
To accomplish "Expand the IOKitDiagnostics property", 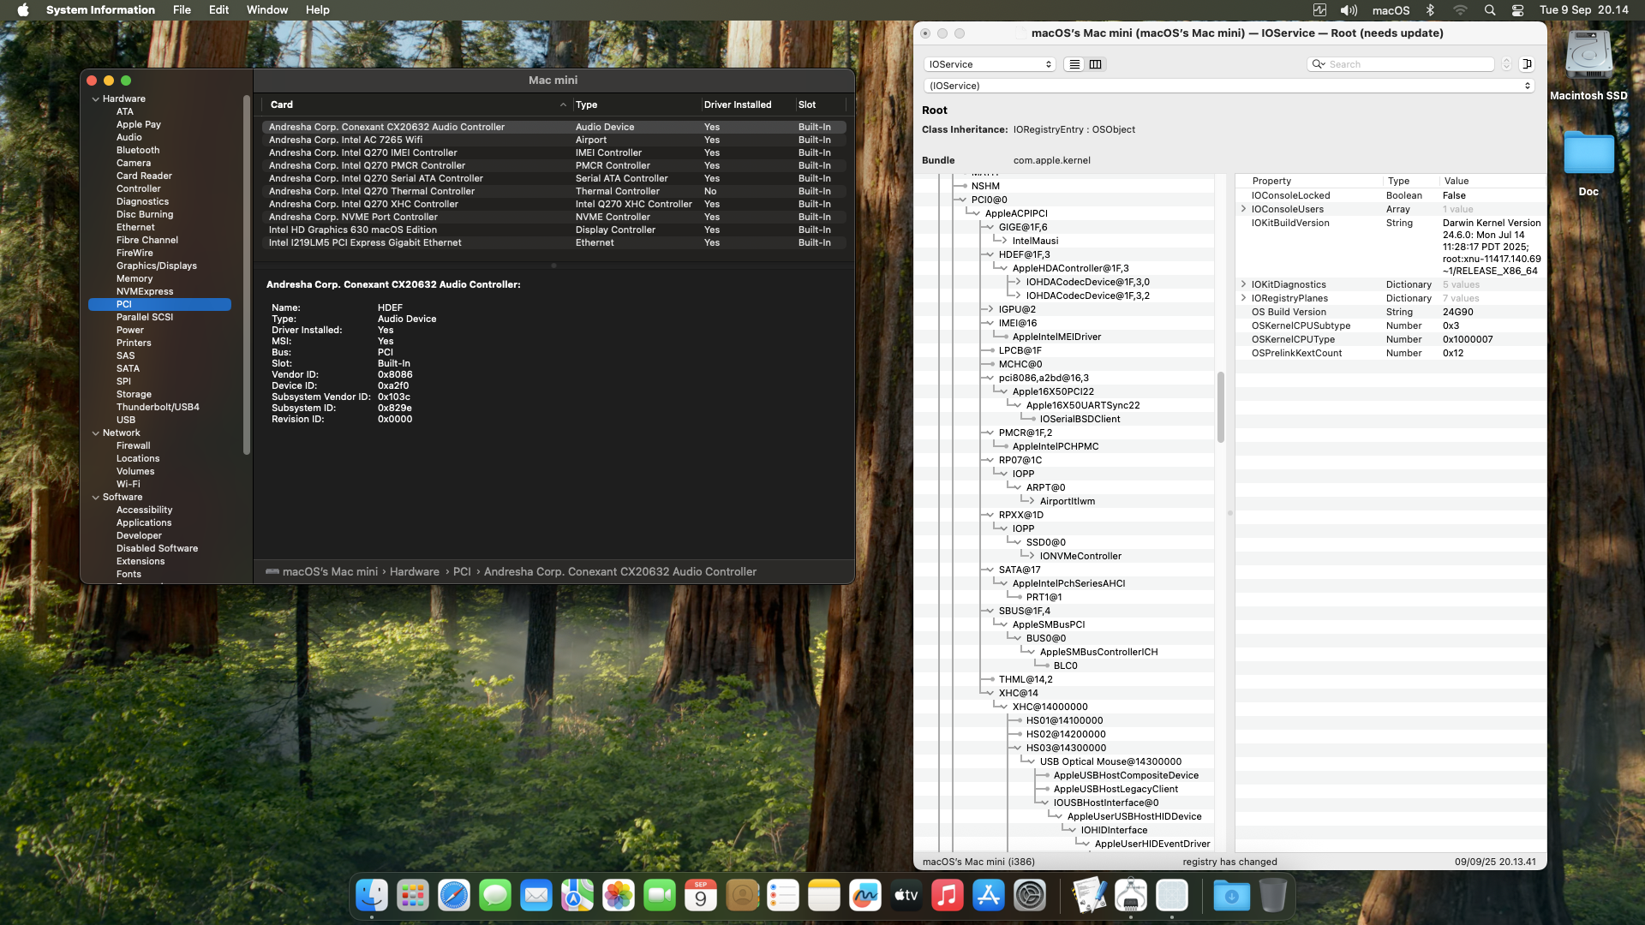I will 1243,284.
